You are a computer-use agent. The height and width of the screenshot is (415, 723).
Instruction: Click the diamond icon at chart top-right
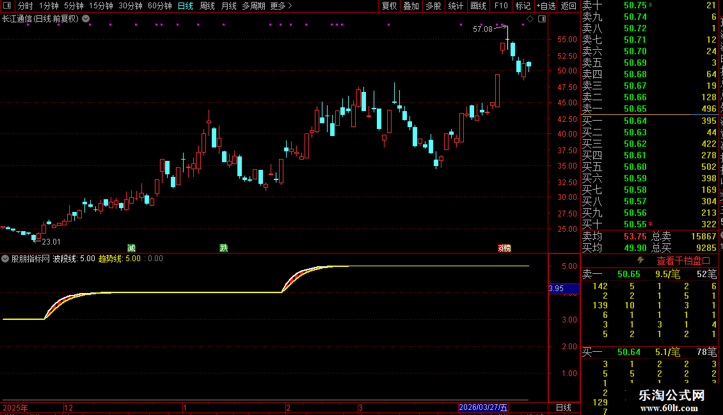point(530,19)
